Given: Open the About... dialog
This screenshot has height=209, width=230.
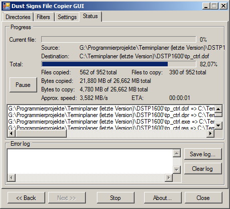Looking at the screenshot, I should point(163,198).
